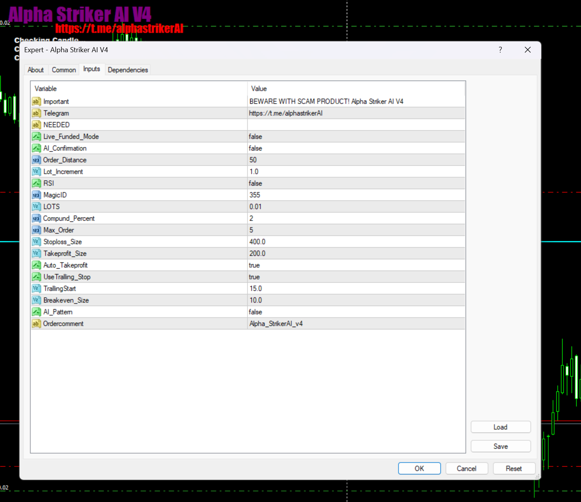Screen dimensions: 581x502
Task: Edit the TrallingStart value 15.0
Action: [356, 288]
